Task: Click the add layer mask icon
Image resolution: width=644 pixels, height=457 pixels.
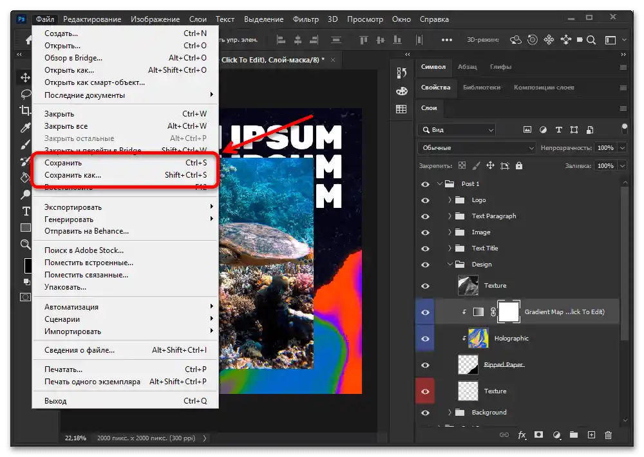Action: point(539,435)
